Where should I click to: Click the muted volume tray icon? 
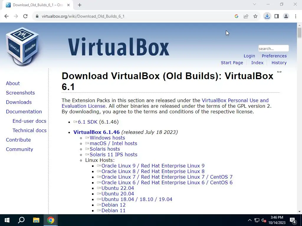click(264, 220)
